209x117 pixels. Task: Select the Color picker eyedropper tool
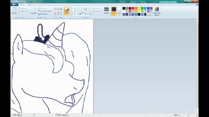(58, 13)
